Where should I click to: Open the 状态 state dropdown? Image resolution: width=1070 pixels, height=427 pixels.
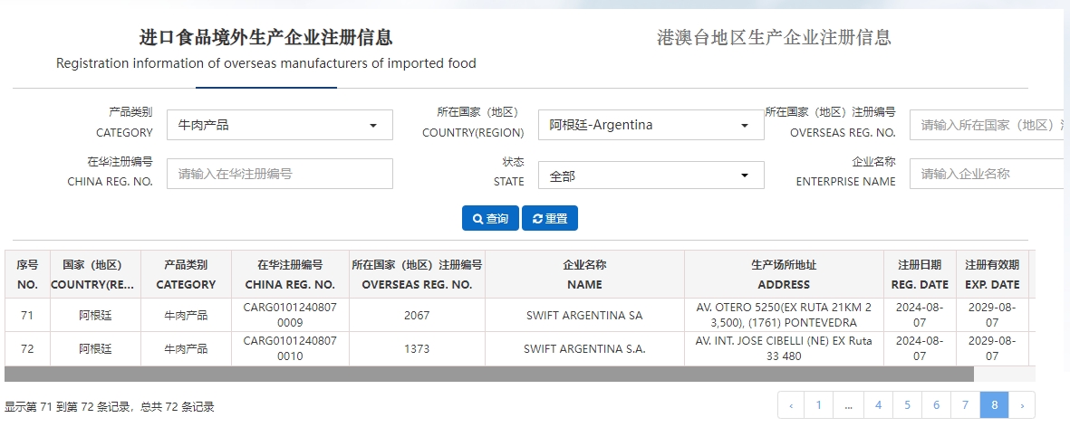pyautogui.click(x=651, y=176)
